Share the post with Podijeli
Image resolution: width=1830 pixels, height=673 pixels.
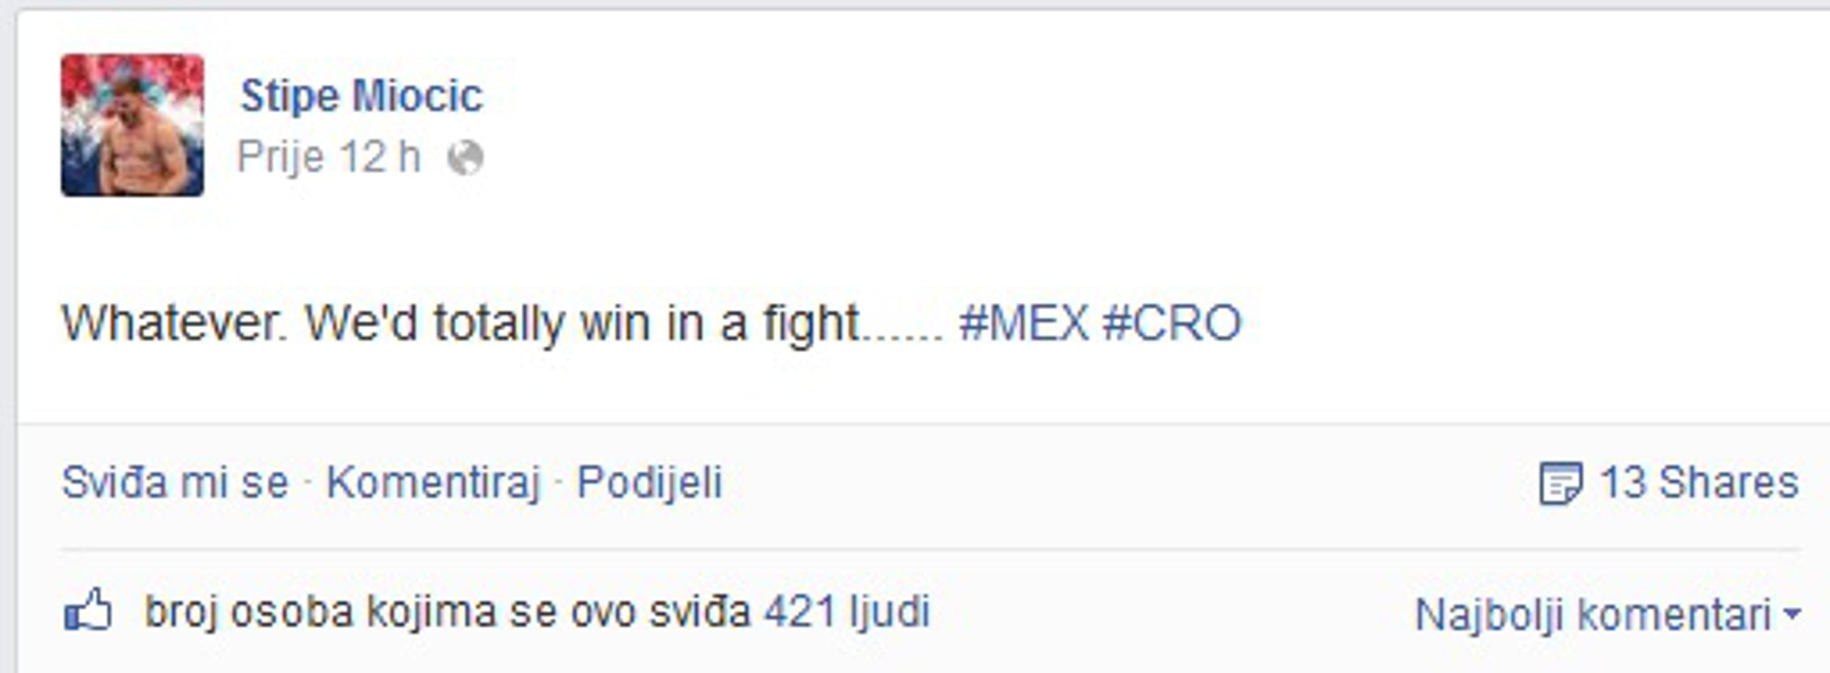(649, 483)
